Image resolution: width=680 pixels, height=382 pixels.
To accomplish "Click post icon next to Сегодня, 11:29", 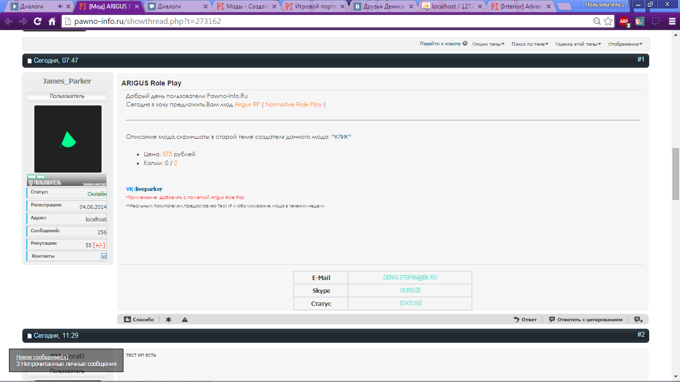I will [29, 336].
